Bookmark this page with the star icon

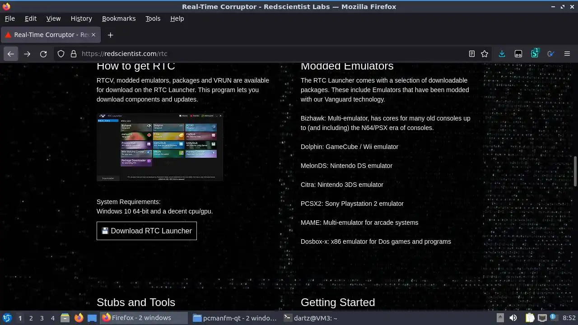point(485,54)
